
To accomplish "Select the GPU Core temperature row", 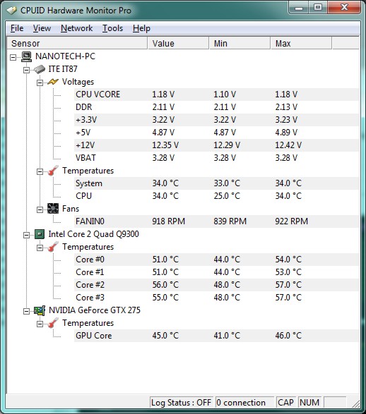I will tap(216, 336).
